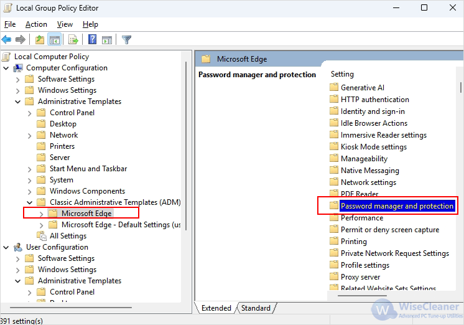Viewport: 464px width, 325px height.
Task: Click the Filter funnel toolbar icon
Action: [x=126, y=39]
